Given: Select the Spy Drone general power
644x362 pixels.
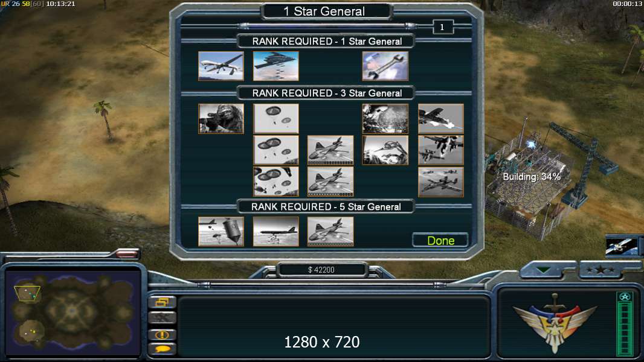Looking at the screenshot, I should [x=221, y=66].
